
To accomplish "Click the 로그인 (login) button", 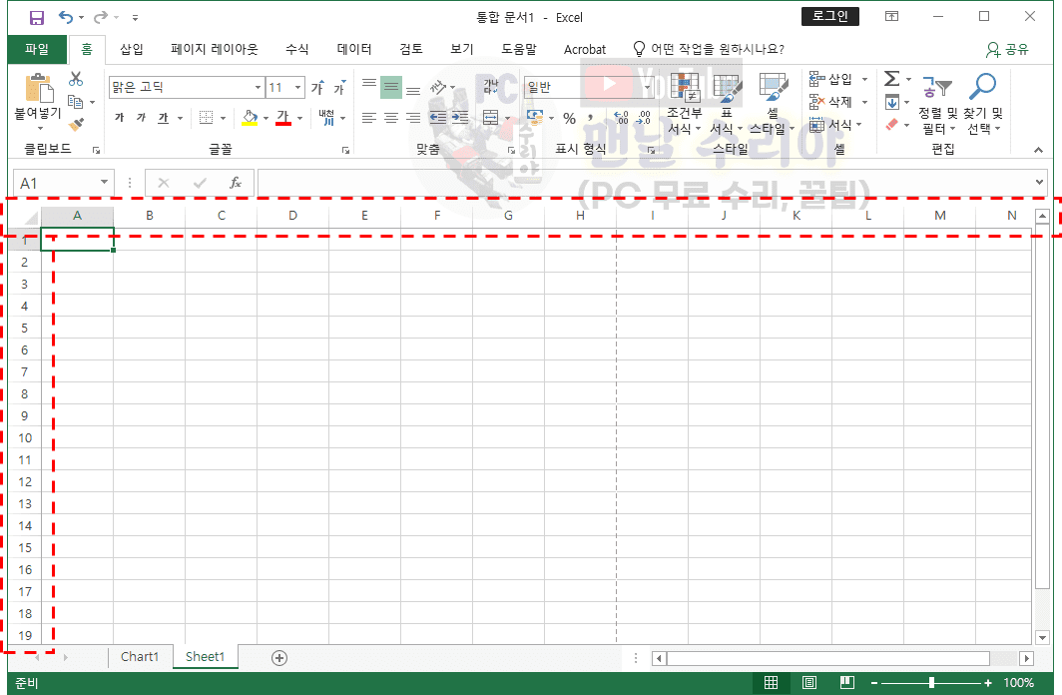I will pos(829,16).
